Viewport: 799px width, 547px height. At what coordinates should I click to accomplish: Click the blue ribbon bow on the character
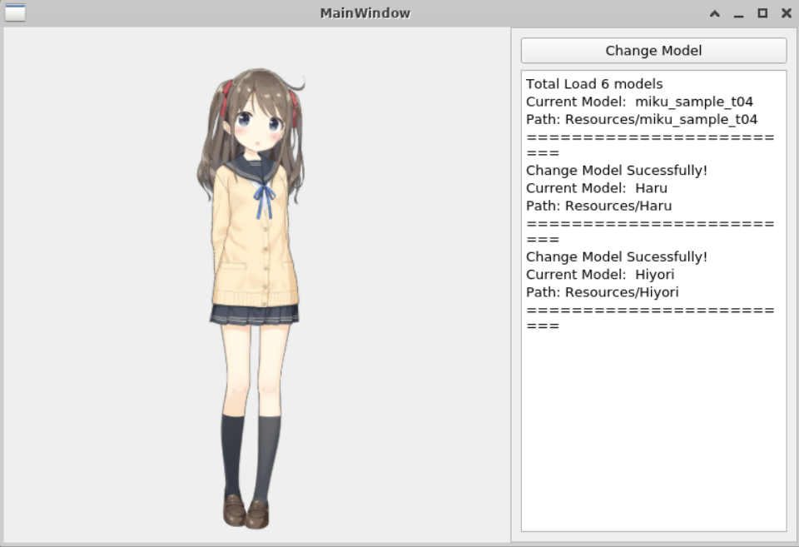click(264, 201)
